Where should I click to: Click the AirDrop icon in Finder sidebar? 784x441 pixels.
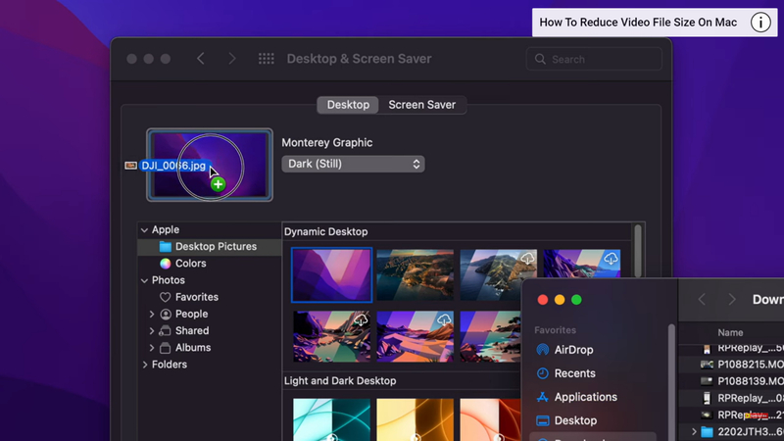click(543, 350)
